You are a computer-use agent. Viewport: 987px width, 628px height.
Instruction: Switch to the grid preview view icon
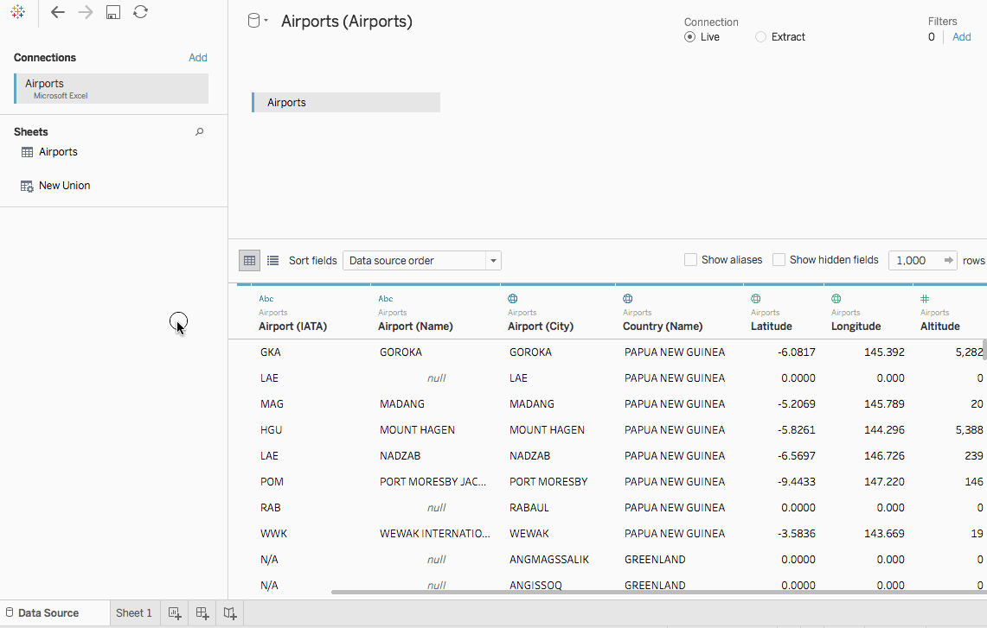(x=249, y=260)
